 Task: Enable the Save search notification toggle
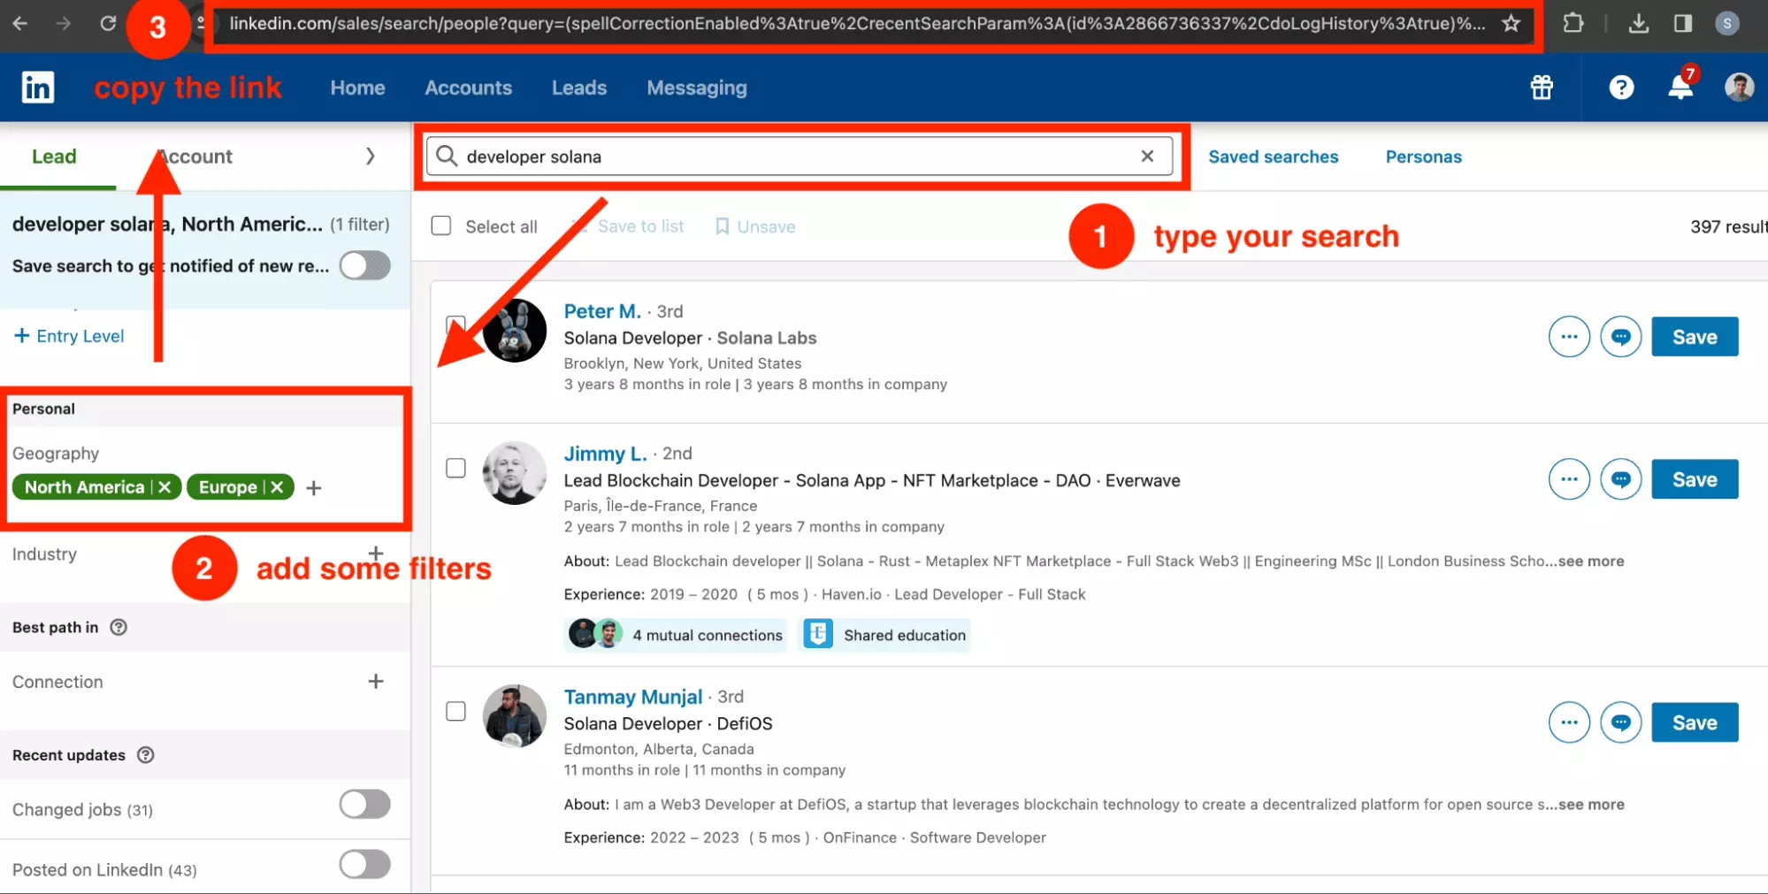[364, 265]
